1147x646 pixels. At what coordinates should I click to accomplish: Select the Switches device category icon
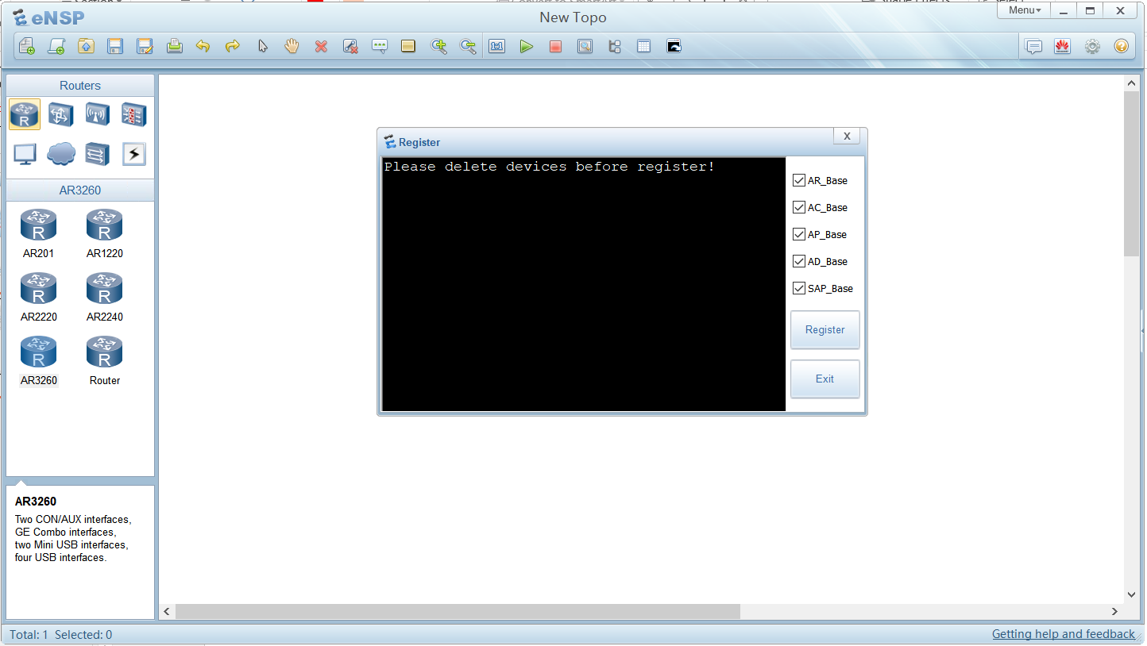(61, 115)
